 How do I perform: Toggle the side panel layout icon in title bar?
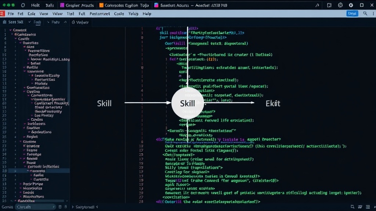[x=329, y=5]
